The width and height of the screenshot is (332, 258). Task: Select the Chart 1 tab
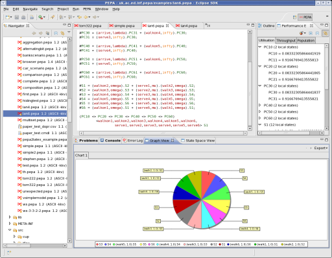tap(81, 156)
